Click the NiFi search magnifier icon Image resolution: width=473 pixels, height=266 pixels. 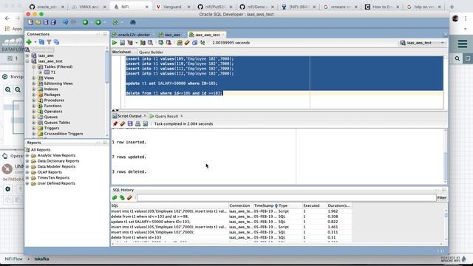coord(457,58)
